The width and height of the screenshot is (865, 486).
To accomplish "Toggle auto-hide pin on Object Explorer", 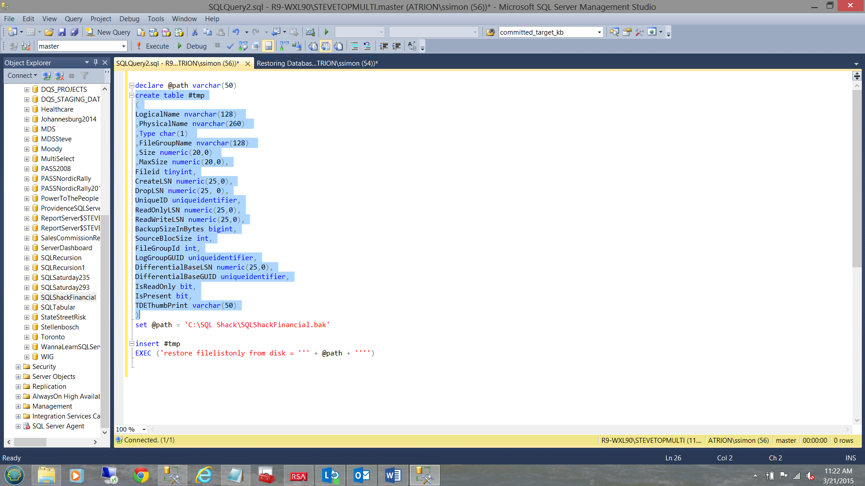I will point(96,63).
